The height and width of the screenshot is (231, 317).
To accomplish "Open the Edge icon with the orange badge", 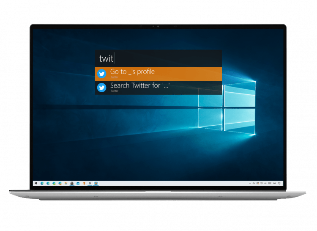I will point(60,183).
